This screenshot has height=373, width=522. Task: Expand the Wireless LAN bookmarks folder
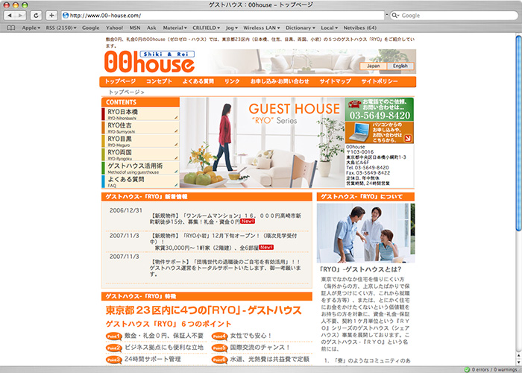click(261, 28)
